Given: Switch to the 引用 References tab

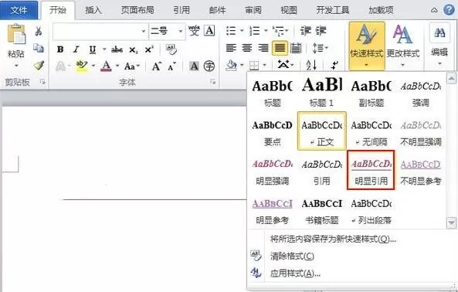Looking at the screenshot, I should tap(182, 11).
